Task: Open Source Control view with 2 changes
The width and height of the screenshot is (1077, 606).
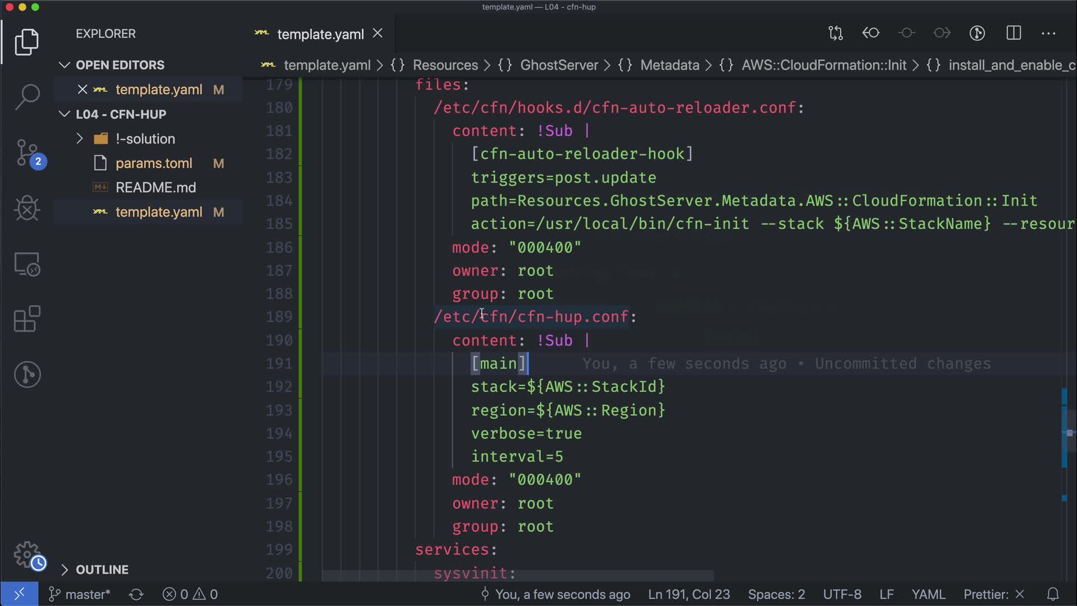Action: (x=27, y=153)
